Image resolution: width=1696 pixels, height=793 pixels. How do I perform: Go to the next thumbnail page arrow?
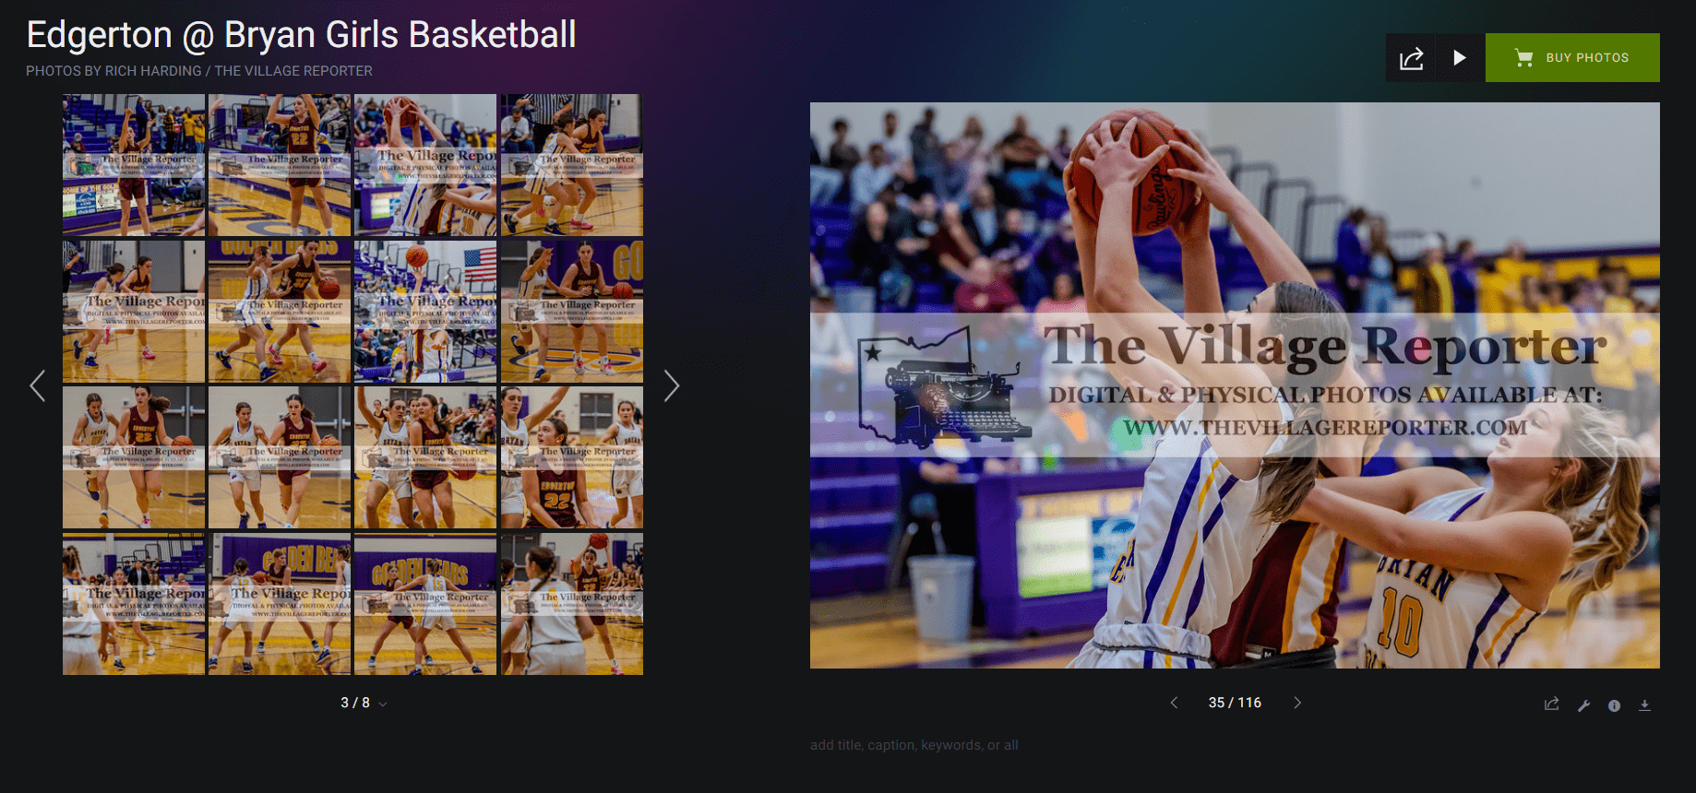[672, 385]
